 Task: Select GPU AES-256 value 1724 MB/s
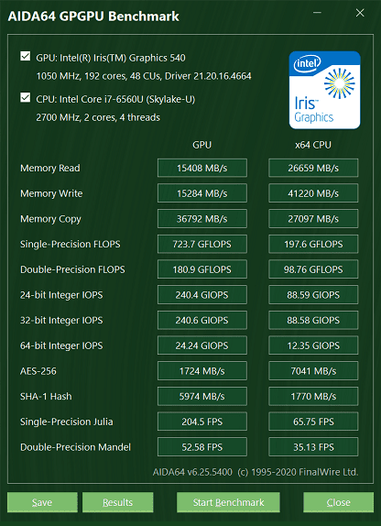tap(202, 371)
